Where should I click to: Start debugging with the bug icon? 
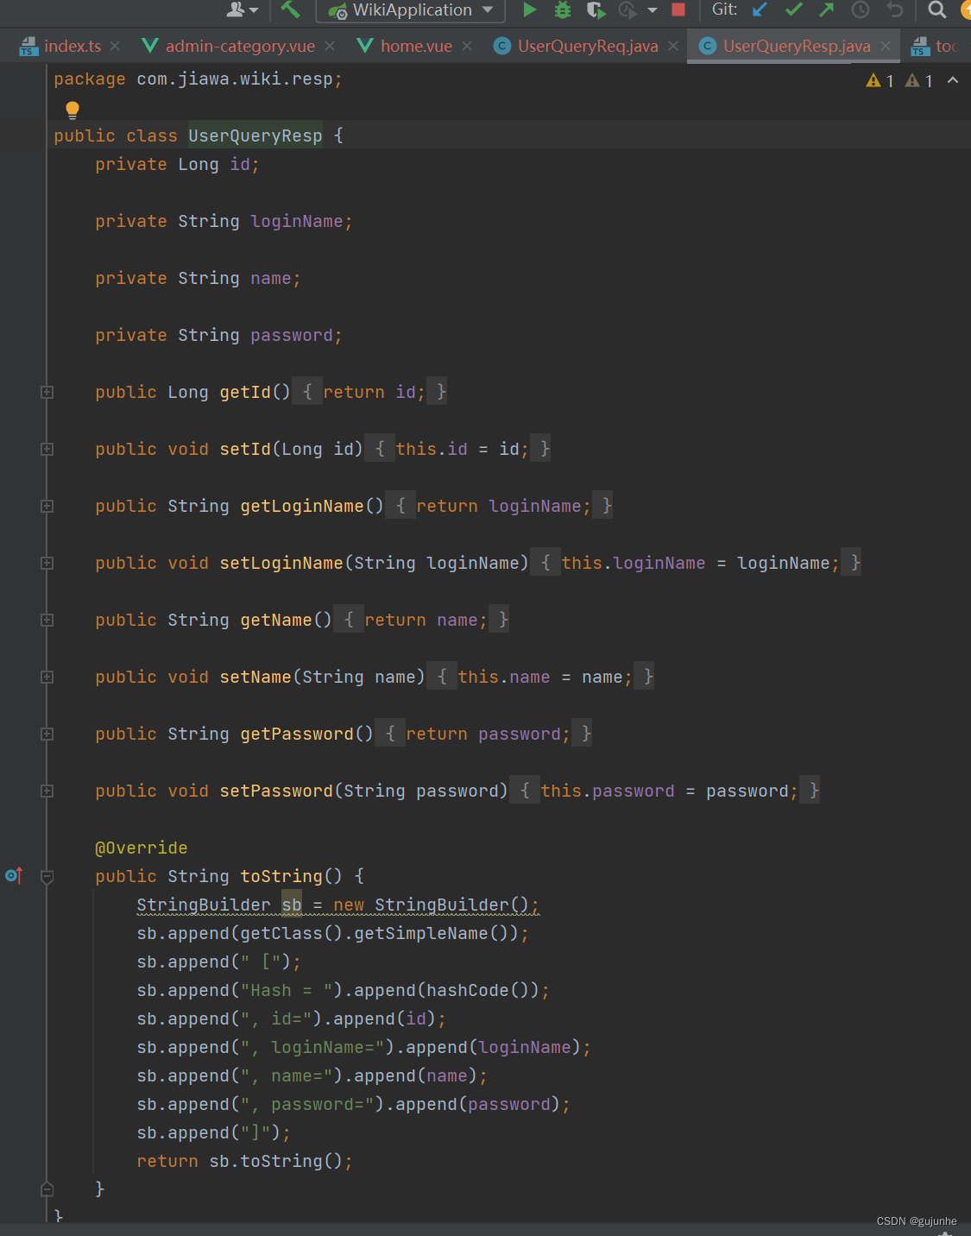coord(563,9)
